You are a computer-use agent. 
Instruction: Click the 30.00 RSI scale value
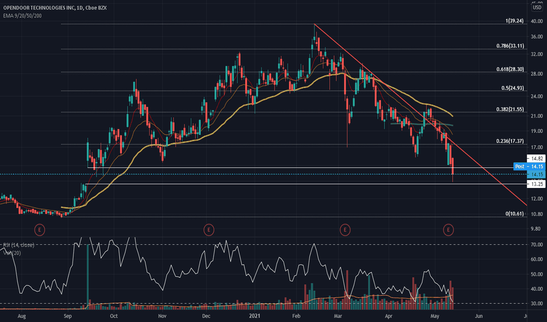[x=536, y=303]
